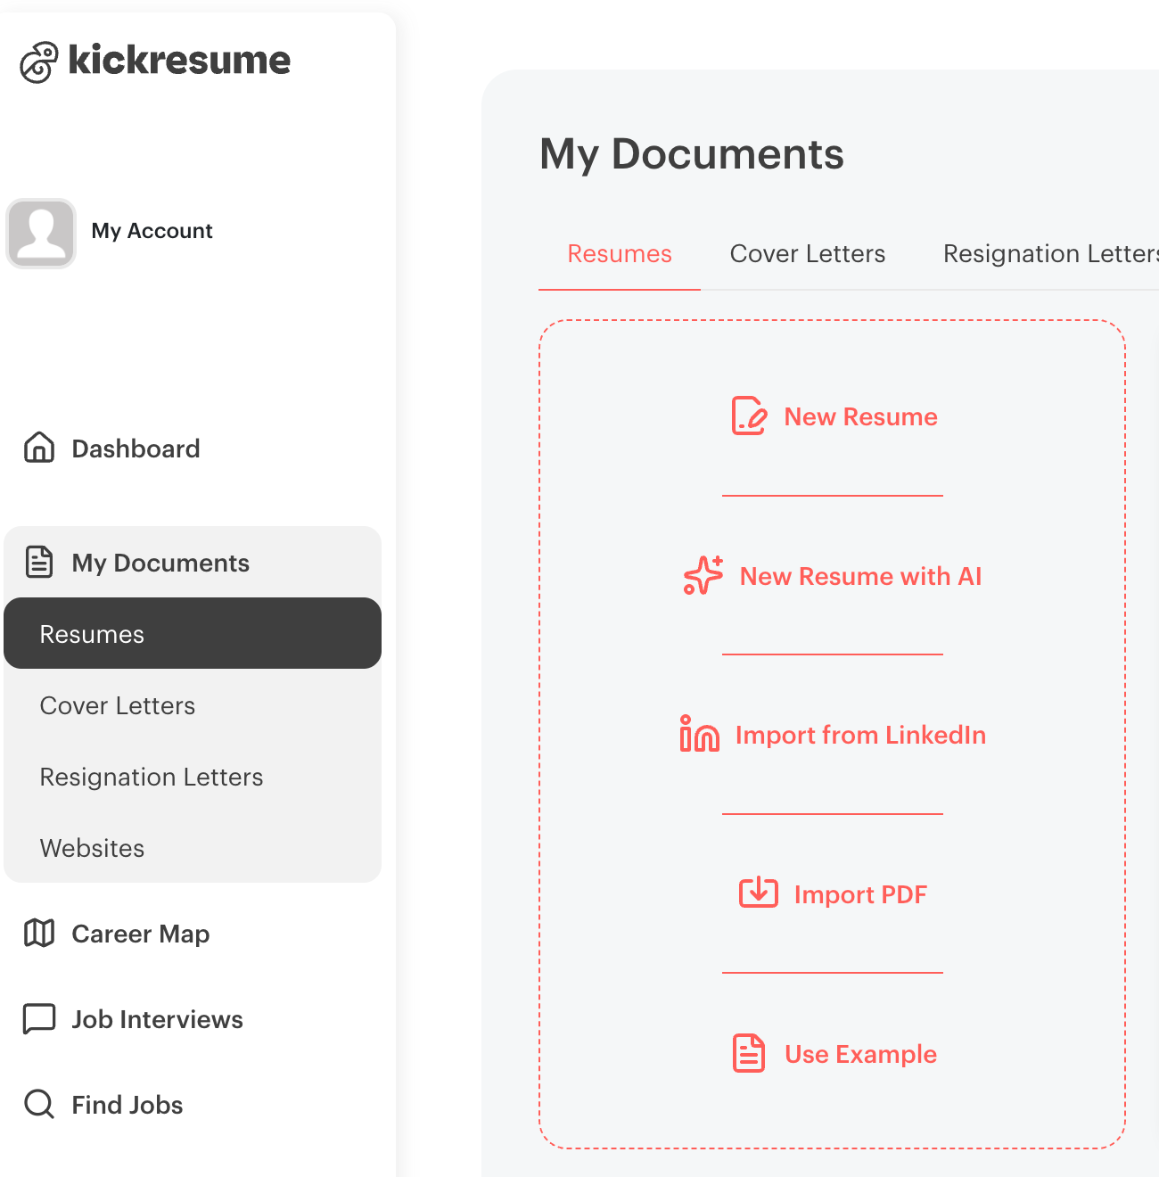Click the My Account avatar image

point(41,233)
